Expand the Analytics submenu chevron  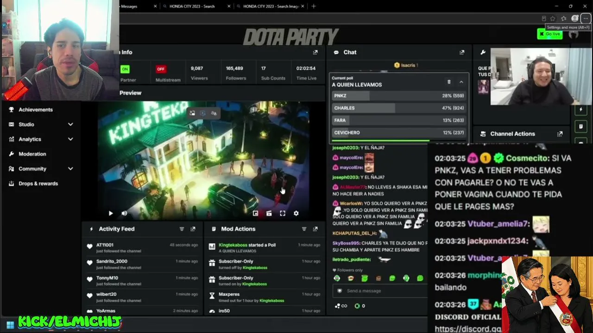coord(70,139)
